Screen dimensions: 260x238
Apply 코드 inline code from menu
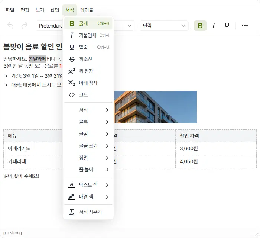(88, 95)
